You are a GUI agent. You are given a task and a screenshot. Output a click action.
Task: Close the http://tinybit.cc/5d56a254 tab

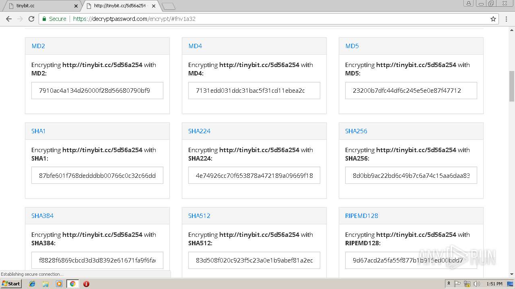click(x=154, y=6)
